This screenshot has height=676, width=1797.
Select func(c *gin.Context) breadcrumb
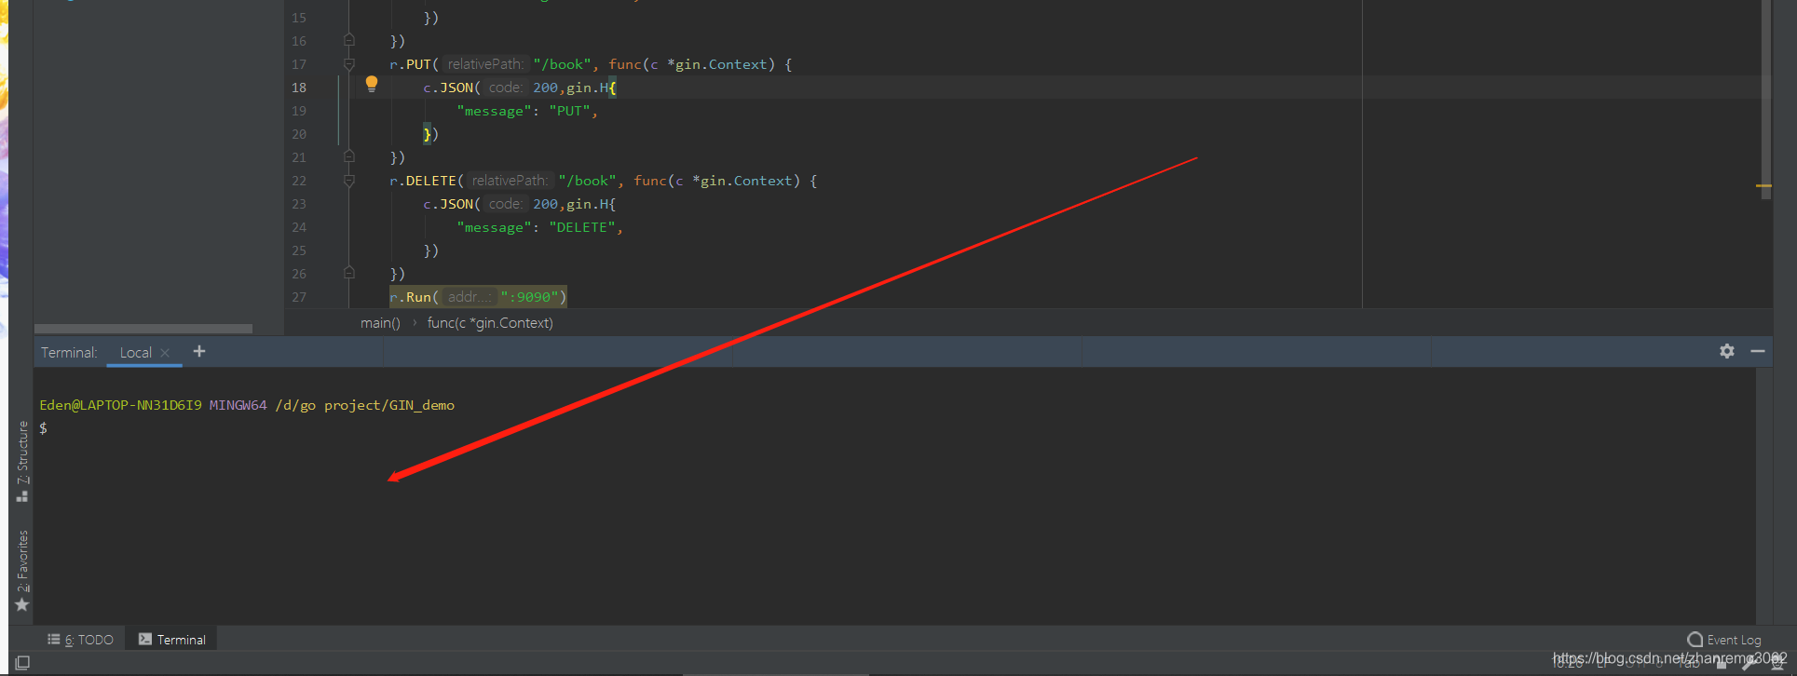coord(490,323)
